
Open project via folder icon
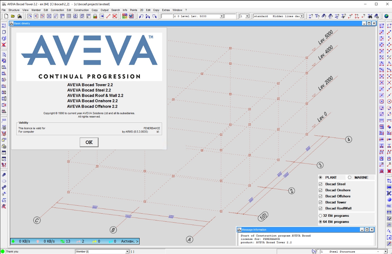point(13,16)
